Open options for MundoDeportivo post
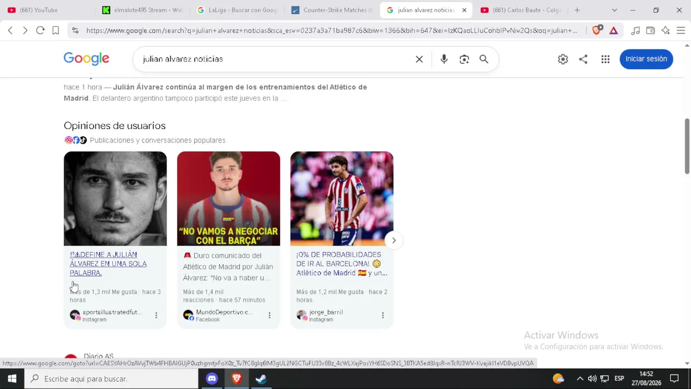The height and width of the screenshot is (389, 691). [269, 315]
